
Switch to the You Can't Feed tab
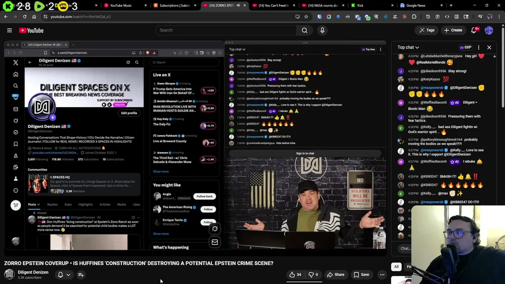(272, 6)
